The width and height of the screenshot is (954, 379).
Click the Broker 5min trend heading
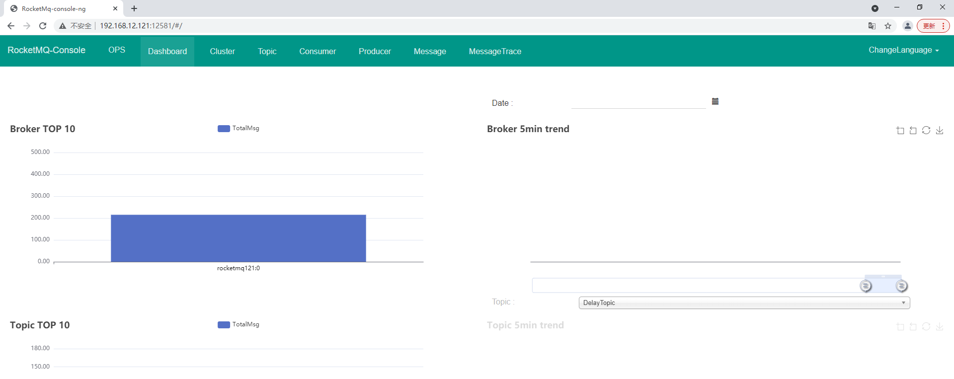pos(528,129)
